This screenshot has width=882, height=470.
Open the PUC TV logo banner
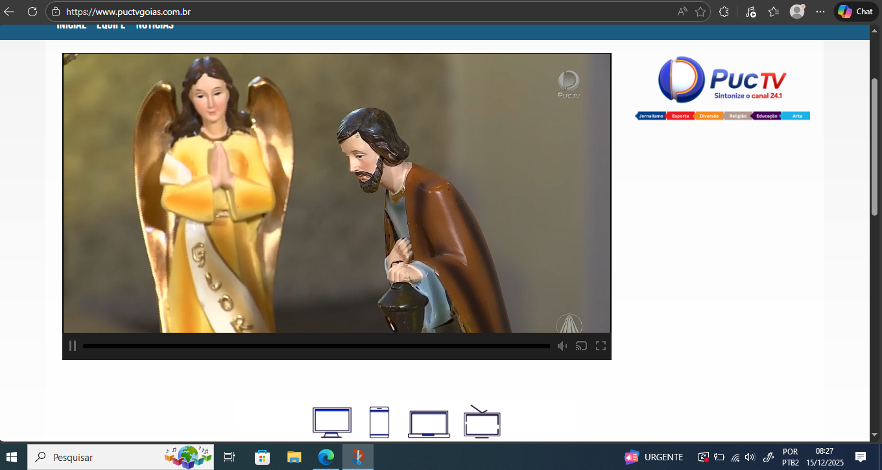click(x=722, y=88)
